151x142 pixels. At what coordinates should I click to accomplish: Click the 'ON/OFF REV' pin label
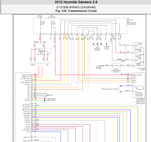pyautogui.click(x=26, y=141)
